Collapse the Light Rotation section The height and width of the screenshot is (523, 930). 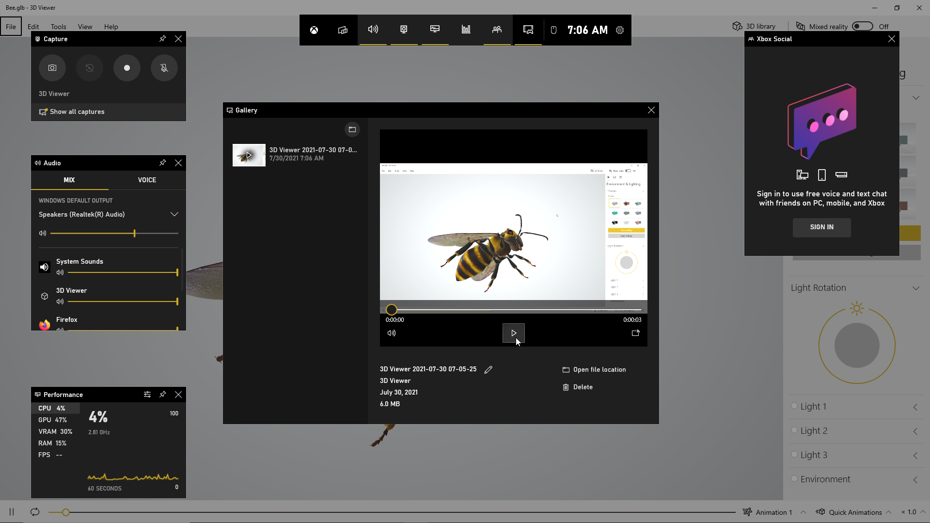[916, 288]
